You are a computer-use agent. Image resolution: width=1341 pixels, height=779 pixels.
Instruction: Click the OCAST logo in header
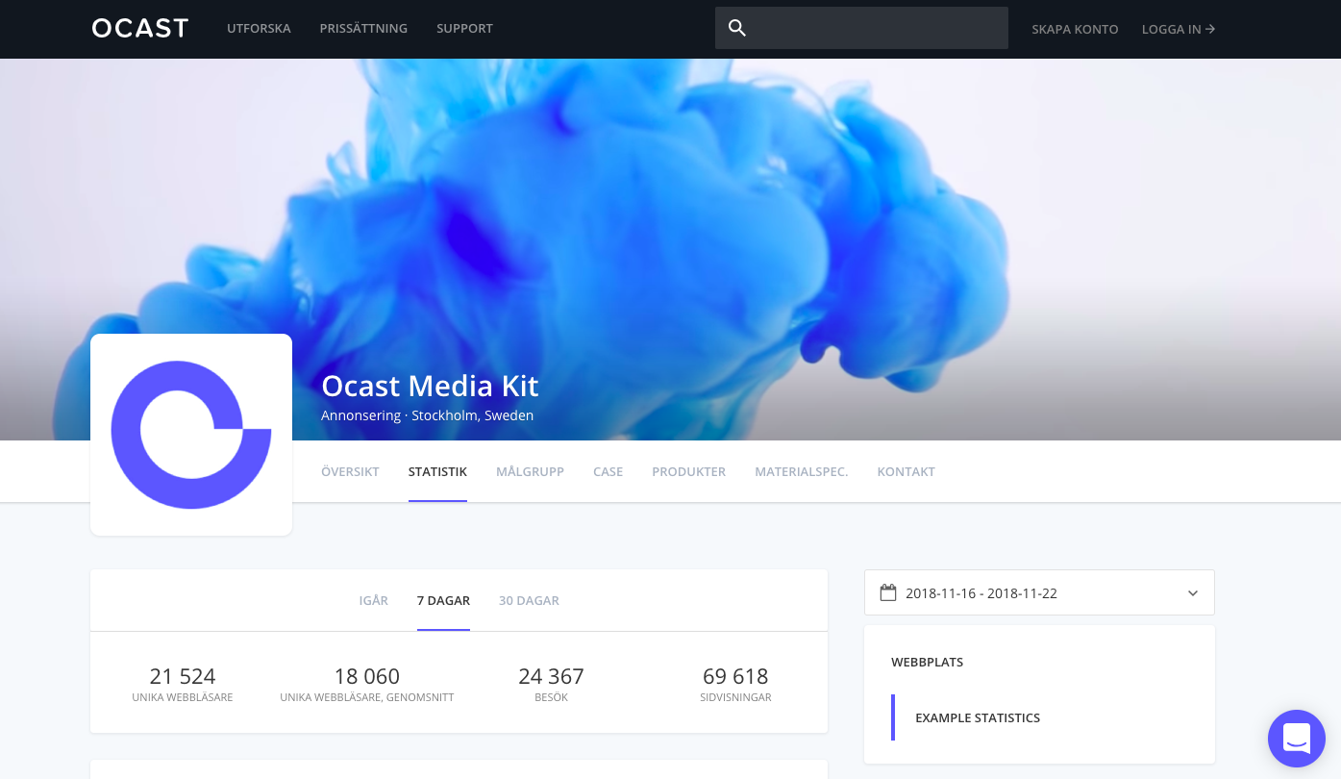pos(140,29)
